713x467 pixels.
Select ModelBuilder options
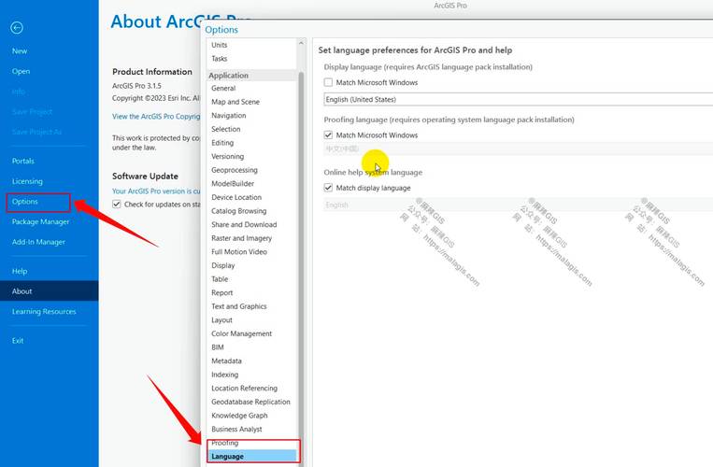(x=233, y=183)
